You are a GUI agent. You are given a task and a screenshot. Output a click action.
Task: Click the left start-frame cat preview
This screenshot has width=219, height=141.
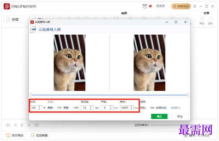(x=70, y=63)
